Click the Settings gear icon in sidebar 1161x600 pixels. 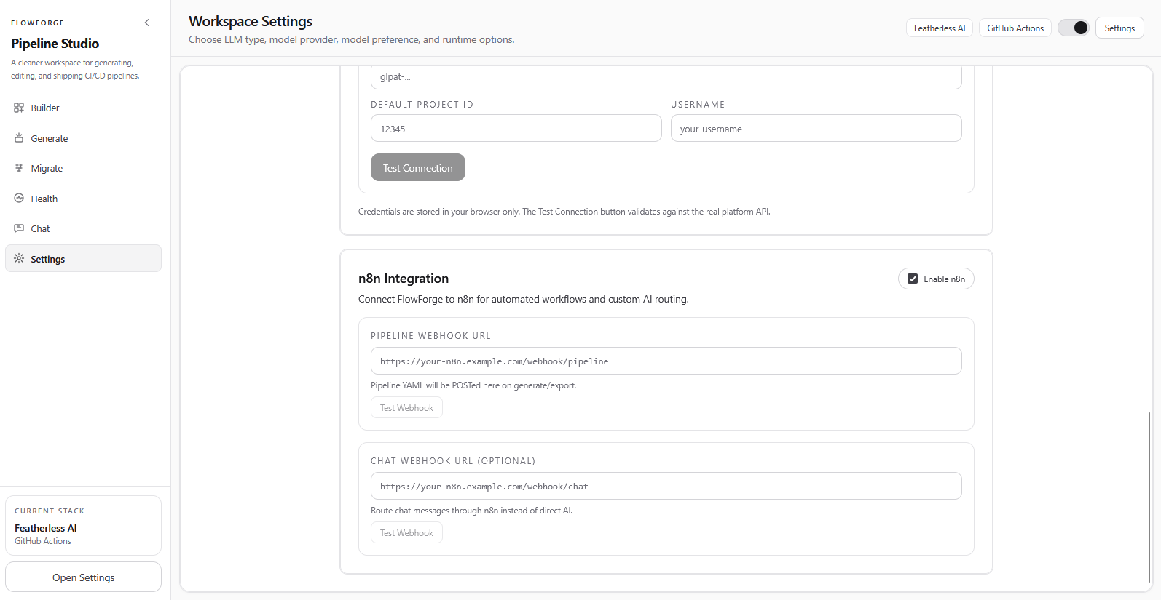[19, 259]
